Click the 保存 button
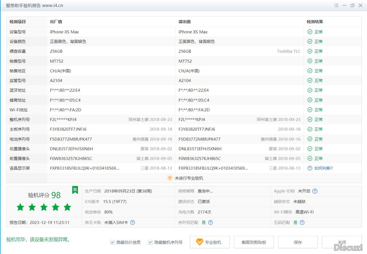The image size is (367, 254). tap(298, 242)
